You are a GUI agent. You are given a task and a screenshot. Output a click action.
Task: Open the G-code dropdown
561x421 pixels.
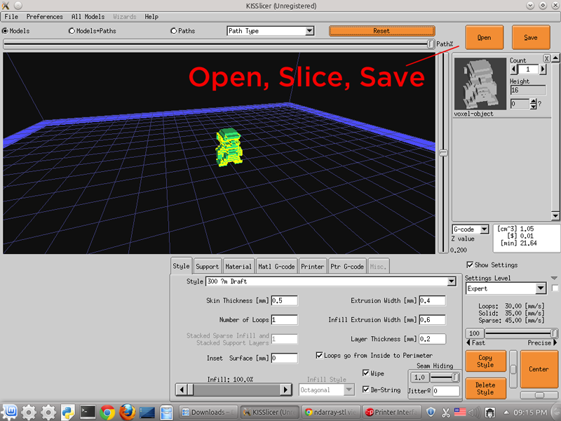pos(471,229)
